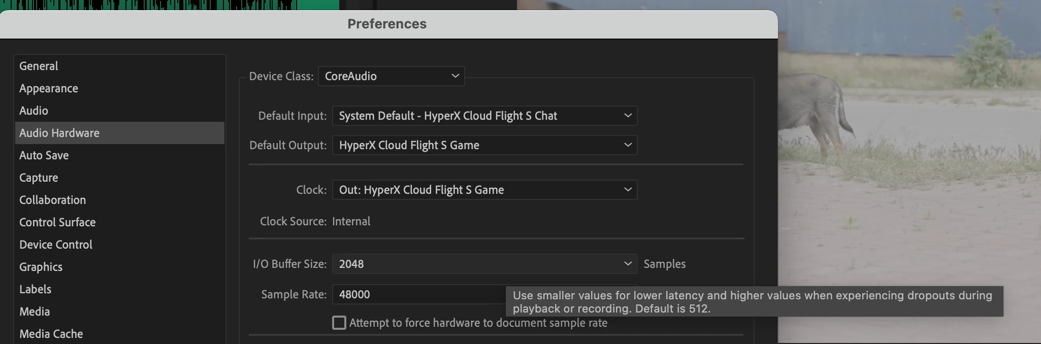Click the Samples unit label
Screen dimensions: 1041x344
(x=664, y=264)
